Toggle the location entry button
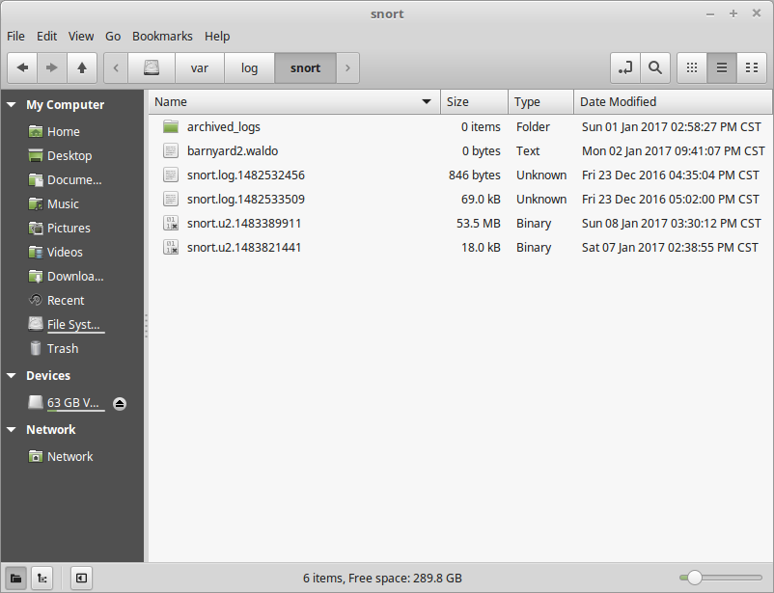The width and height of the screenshot is (774, 593). click(x=625, y=67)
